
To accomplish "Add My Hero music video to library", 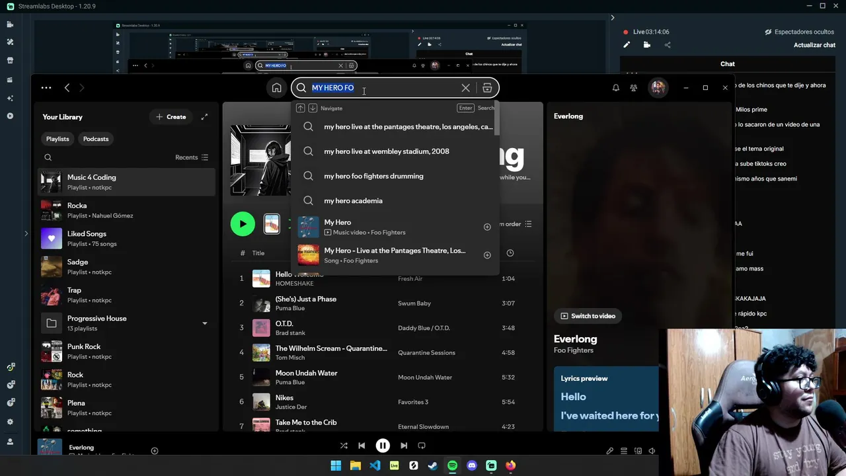I will point(487,227).
